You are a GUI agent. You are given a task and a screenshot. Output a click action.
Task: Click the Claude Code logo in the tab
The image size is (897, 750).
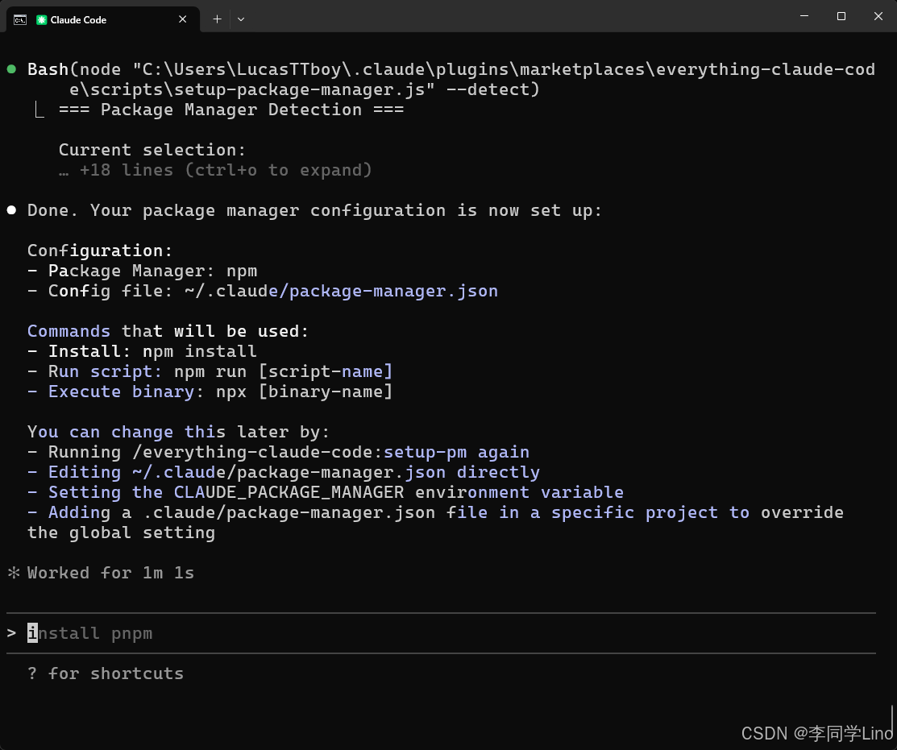coord(41,19)
